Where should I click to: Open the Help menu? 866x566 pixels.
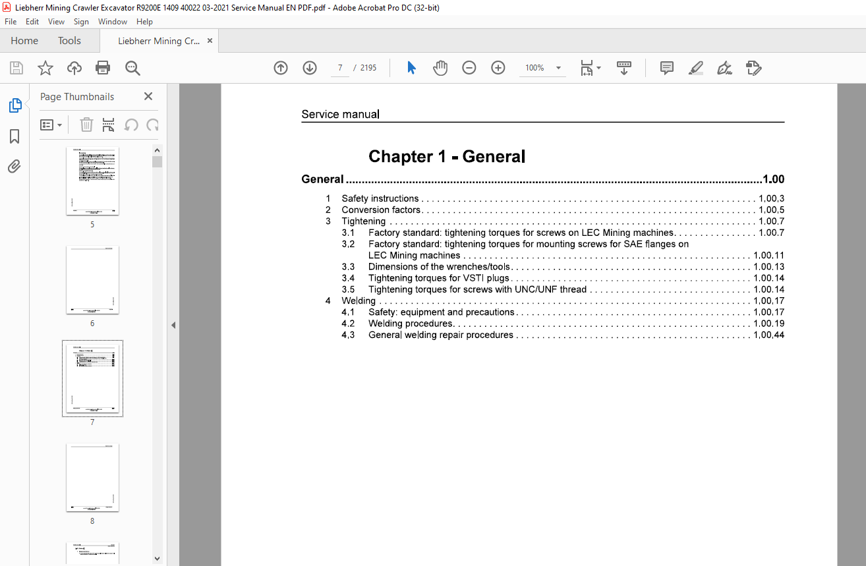144,22
